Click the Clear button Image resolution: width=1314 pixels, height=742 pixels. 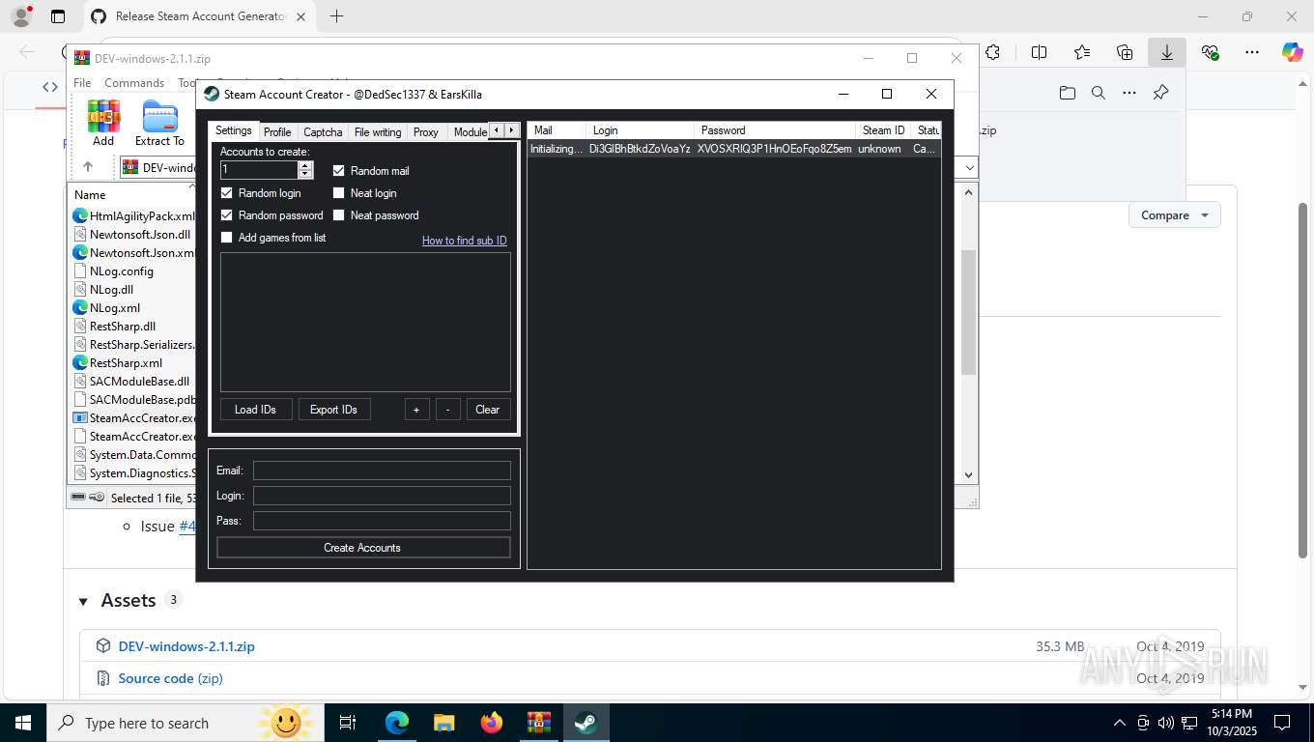tap(488, 410)
